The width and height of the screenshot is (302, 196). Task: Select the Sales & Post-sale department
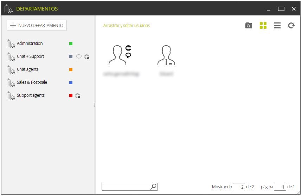click(32, 82)
